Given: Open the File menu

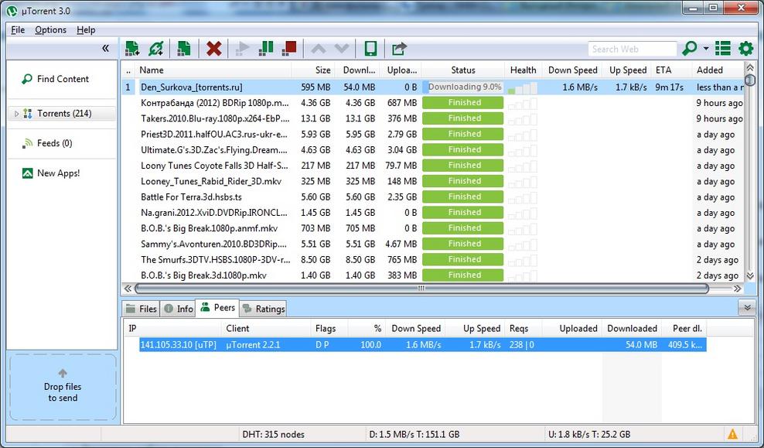Looking at the screenshot, I should [x=18, y=29].
